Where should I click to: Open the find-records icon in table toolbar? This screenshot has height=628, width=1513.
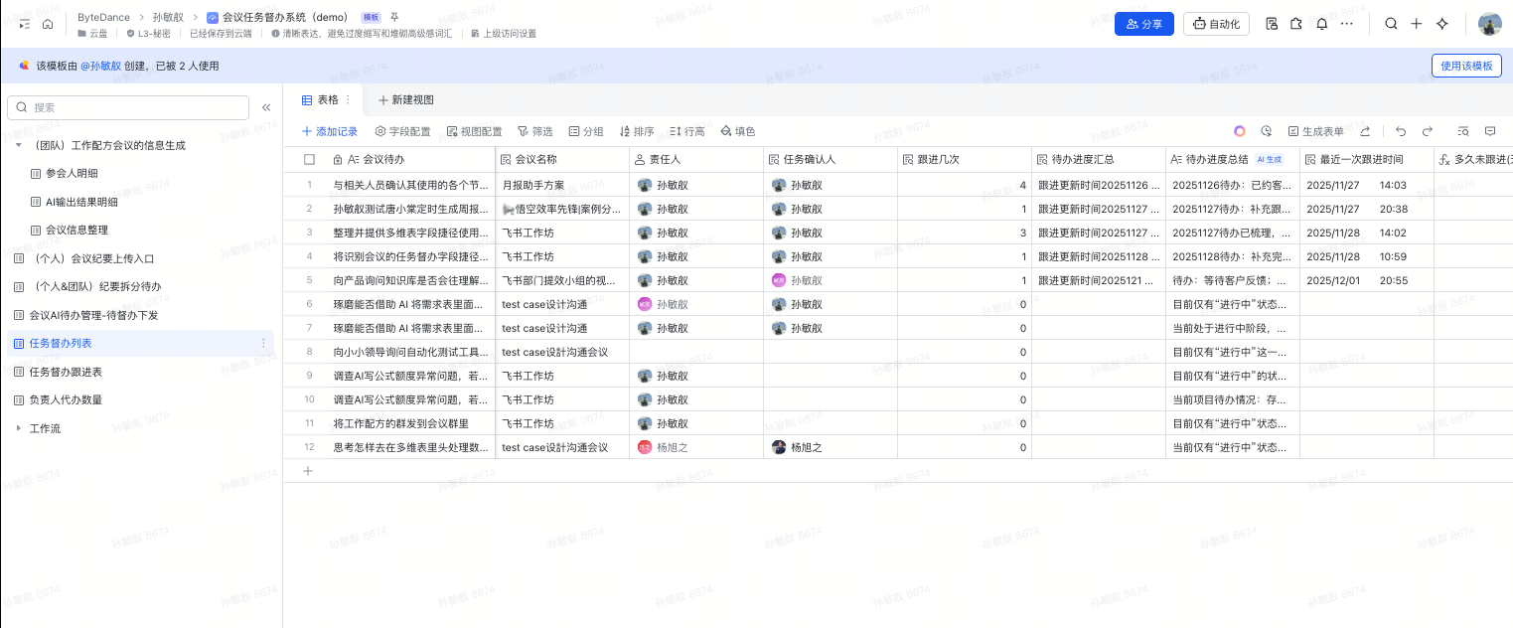coord(1463,131)
